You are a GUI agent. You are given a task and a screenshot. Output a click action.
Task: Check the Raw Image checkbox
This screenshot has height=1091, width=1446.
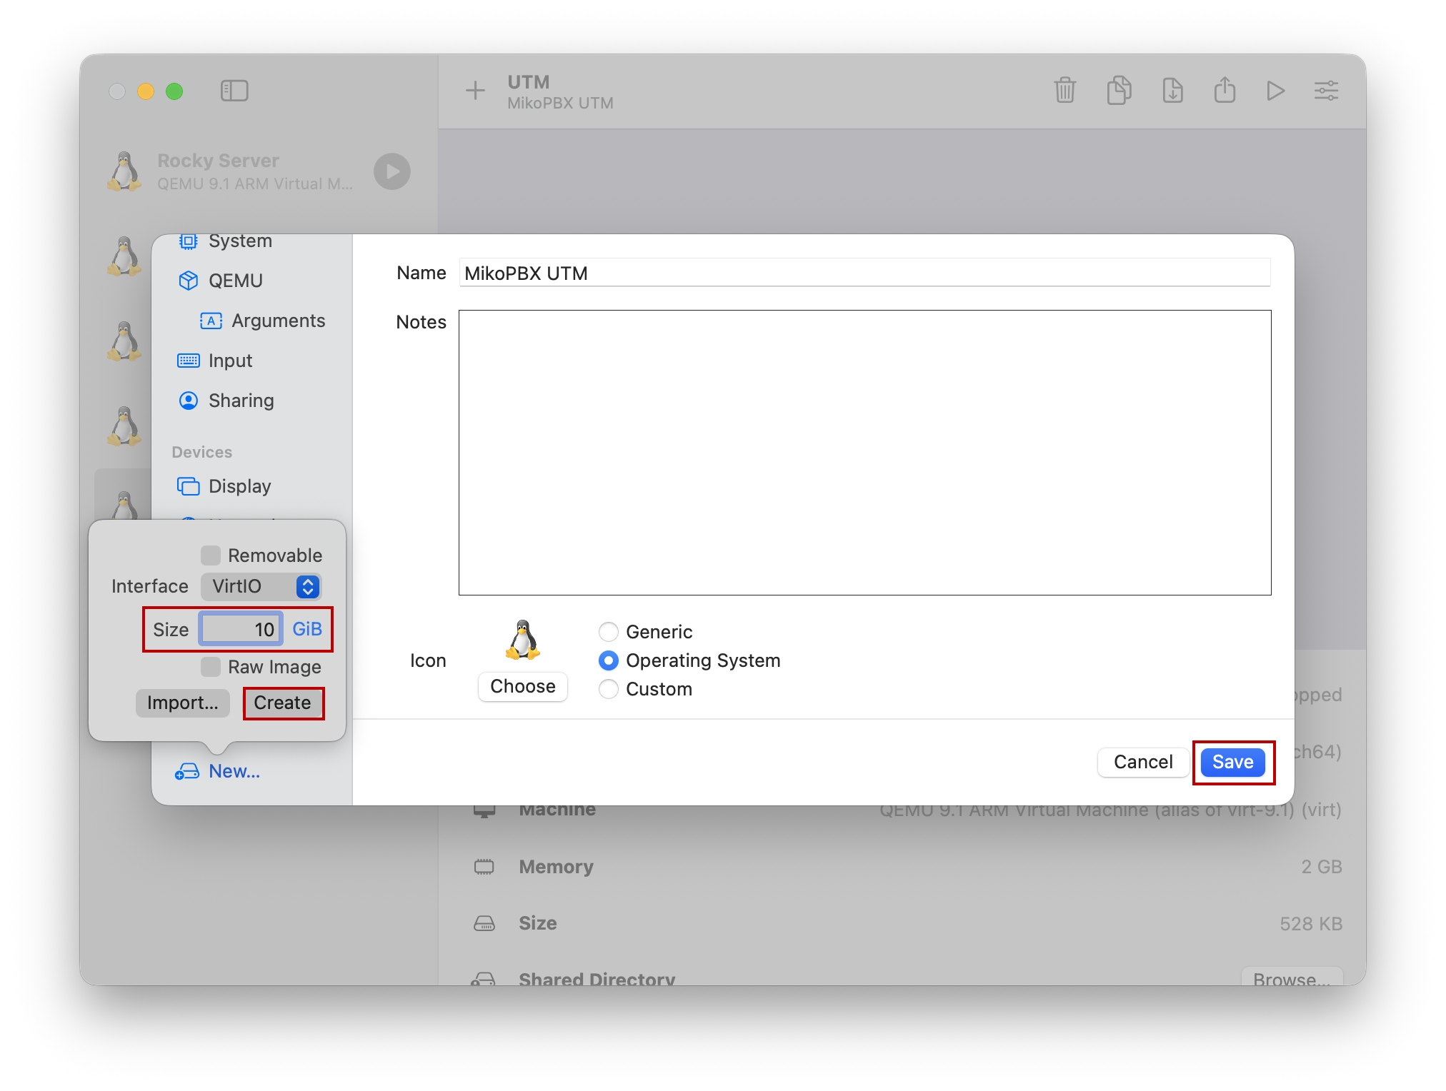coord(211,667)
